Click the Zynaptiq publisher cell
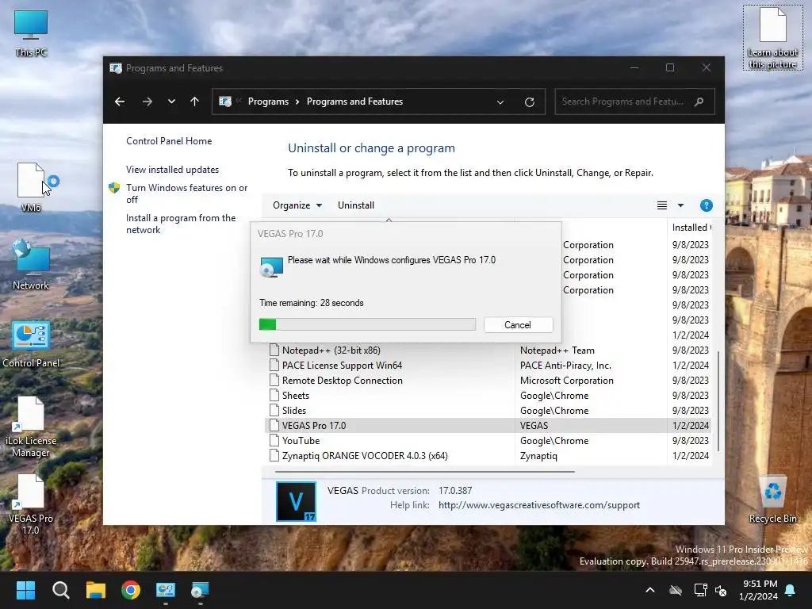This screenshot has height=609, width=812. [538, 455]
